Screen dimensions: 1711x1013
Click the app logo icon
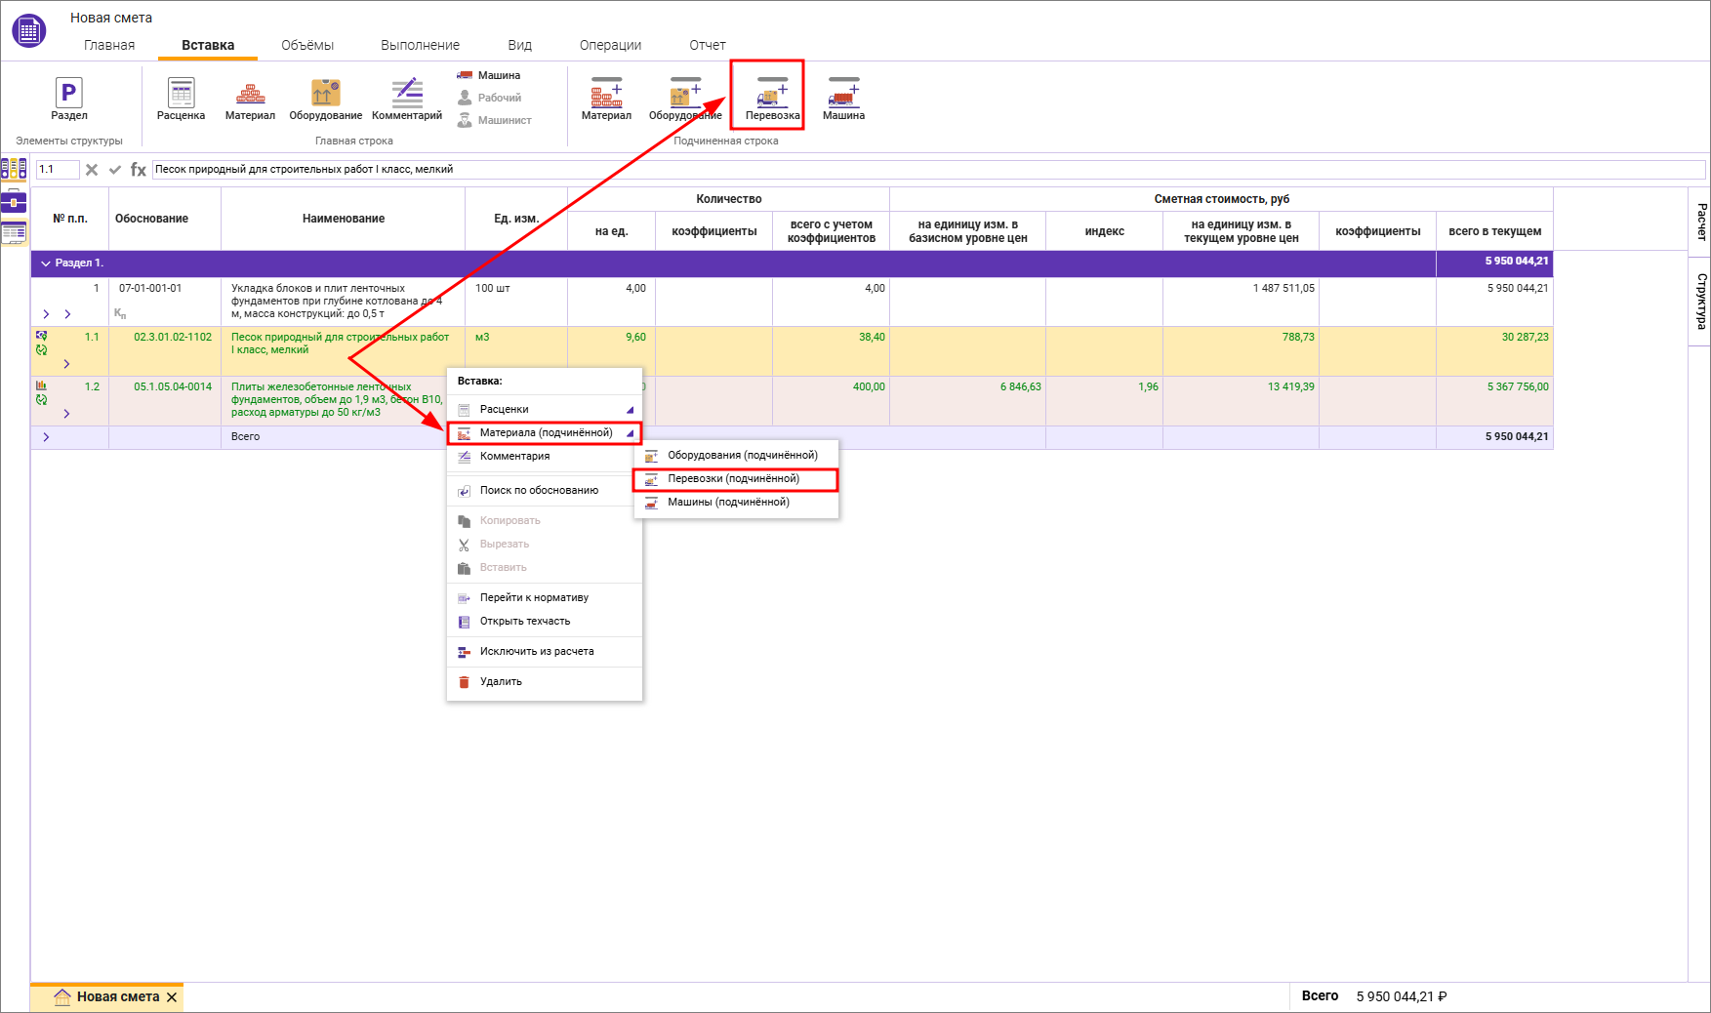coord(28,31)
